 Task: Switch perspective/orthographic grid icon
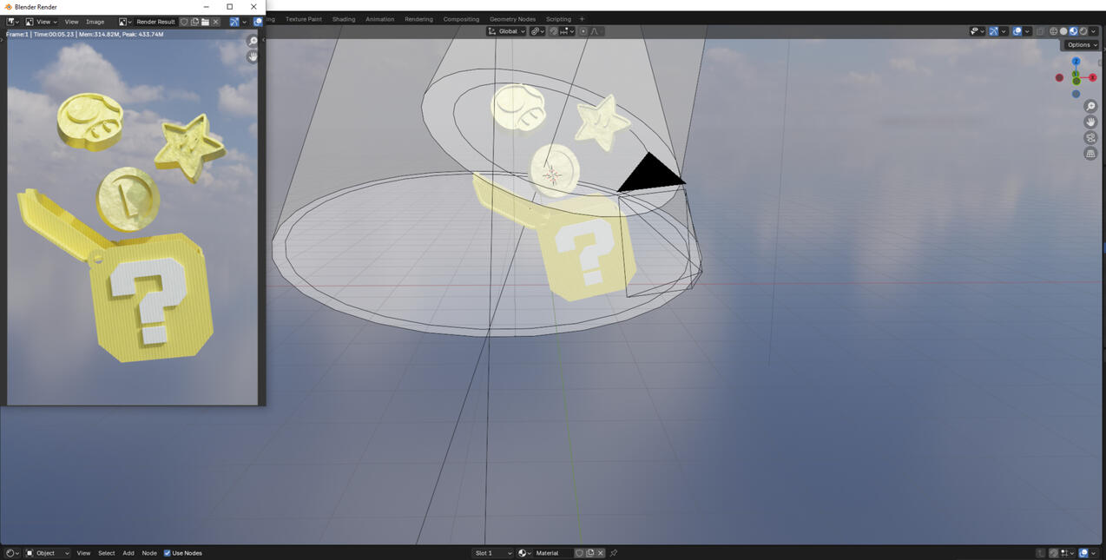pyautogui.click(x=1090, y=154)
